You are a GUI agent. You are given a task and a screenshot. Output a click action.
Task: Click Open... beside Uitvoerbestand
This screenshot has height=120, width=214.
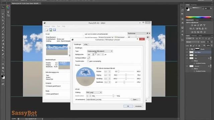tap(135, 99)
